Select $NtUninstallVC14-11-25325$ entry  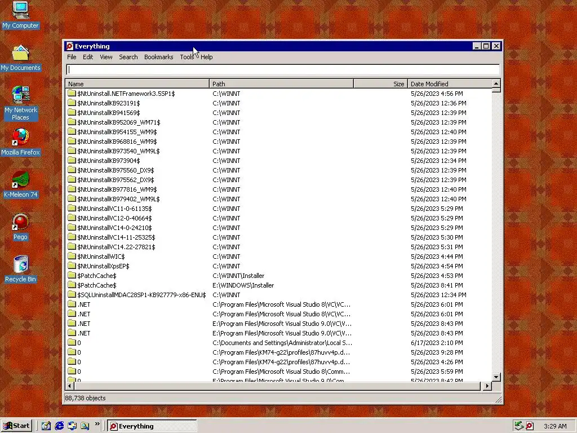pyautogui.click(x=116, y=237)
